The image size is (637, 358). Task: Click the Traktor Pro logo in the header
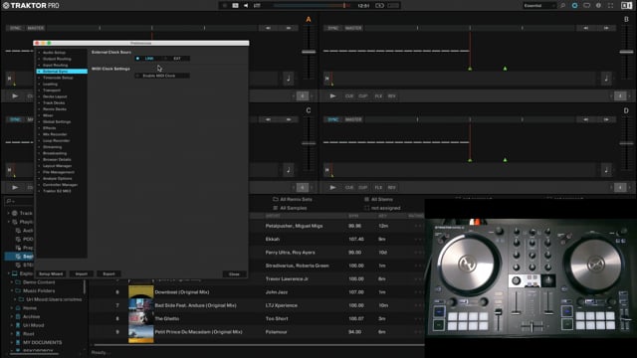(31, 6)
